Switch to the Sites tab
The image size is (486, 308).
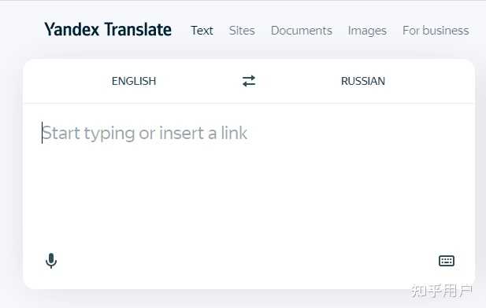point(242,31)
